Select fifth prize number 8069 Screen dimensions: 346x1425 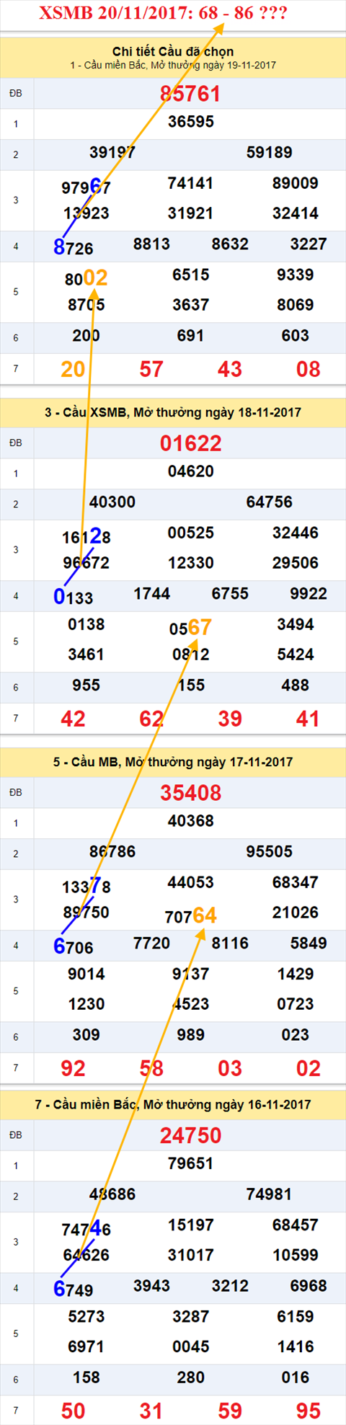pos(296,305)
